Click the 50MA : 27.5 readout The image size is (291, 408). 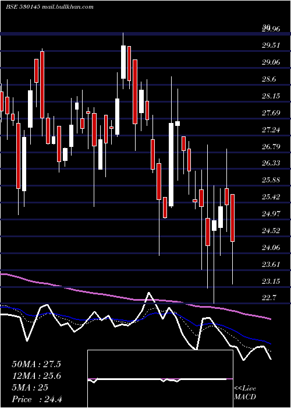pyautogui.click(x=36, y=364)
